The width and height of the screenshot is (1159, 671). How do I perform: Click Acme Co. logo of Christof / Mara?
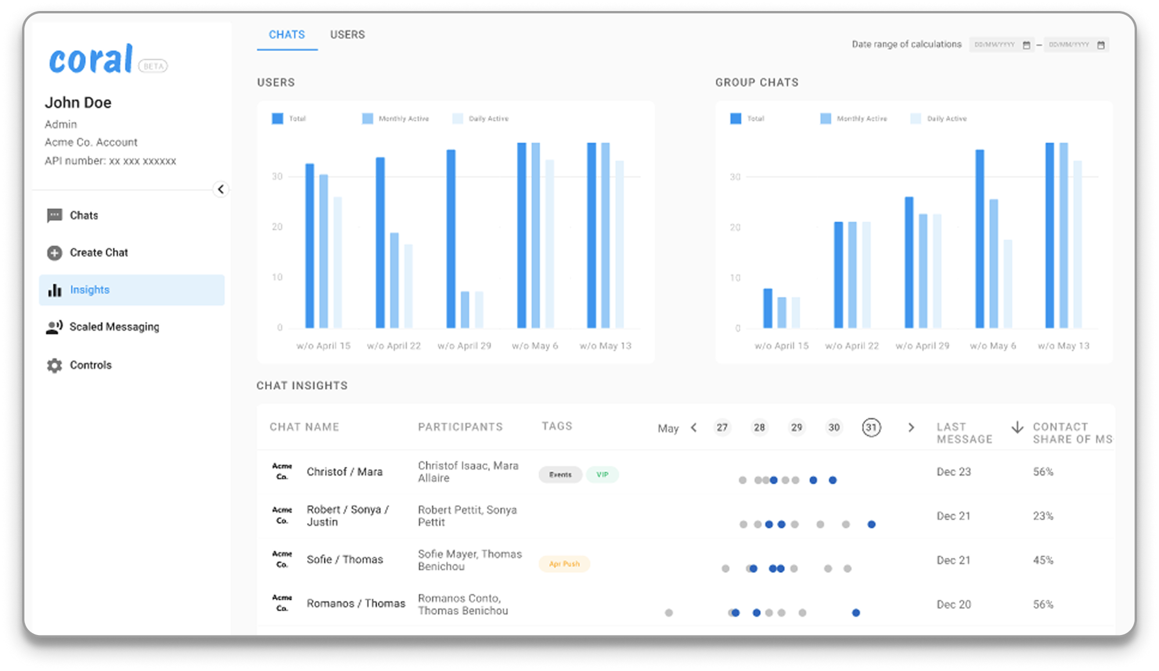click(282, 471)
